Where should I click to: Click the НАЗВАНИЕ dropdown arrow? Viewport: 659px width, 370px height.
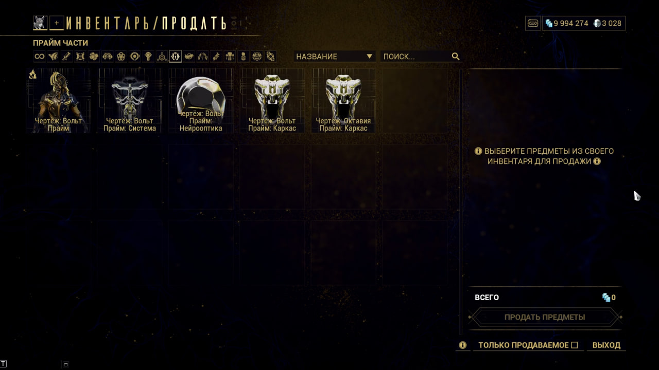coord(369,57)
